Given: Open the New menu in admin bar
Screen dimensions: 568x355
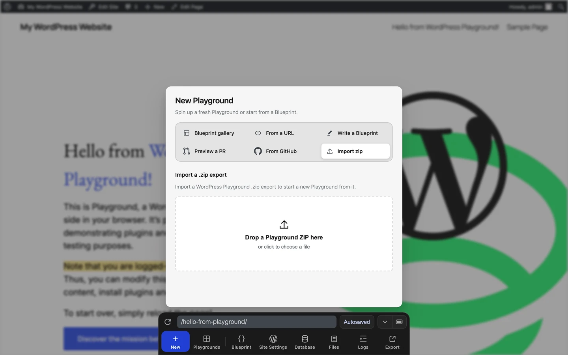Looking at the screenshot, I should coord(155,7).
